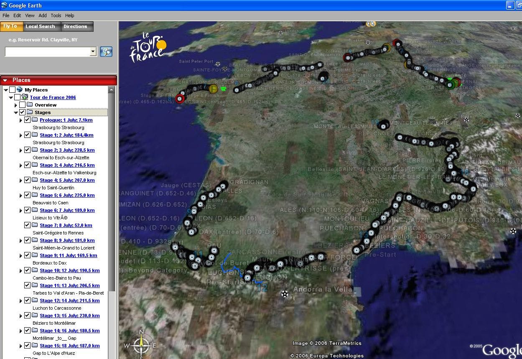This screenshot has width=522, height=359.
Task: Select the Tour de France 2006 globe icon
Action: click(x=25, y=97)
